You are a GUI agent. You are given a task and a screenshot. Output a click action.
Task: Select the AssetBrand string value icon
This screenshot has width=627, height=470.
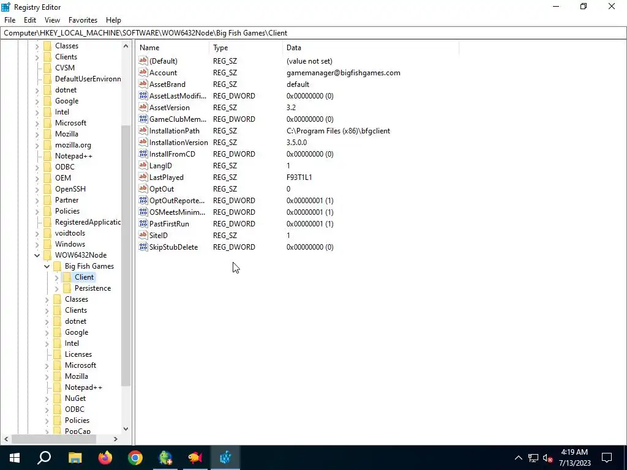(x=143, y=84)
